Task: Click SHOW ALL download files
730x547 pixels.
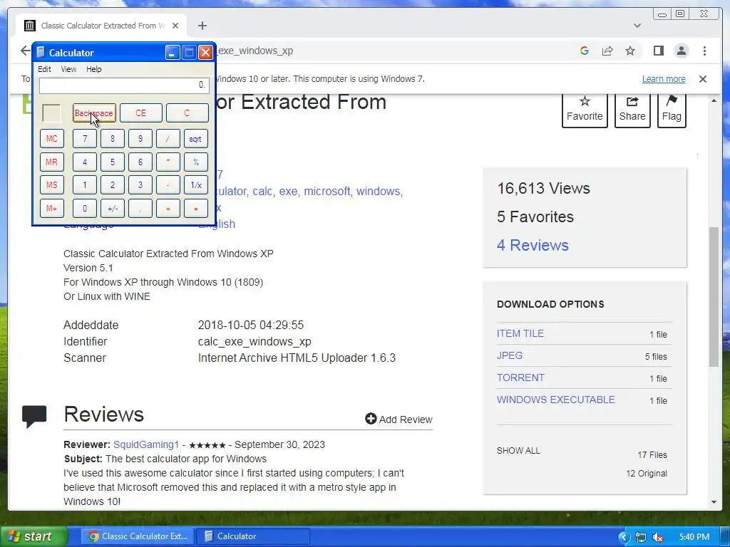Action: [x=518, y=451]
